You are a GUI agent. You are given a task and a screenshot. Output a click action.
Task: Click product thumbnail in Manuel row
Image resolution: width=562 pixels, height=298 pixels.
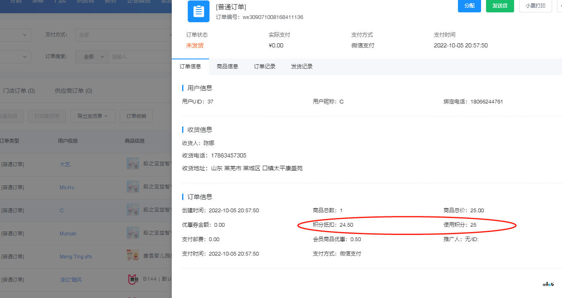pyautogui.click(x=133, y=233)
